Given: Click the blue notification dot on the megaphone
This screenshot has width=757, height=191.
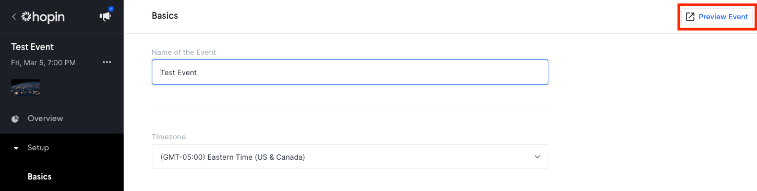Looking at the screenshot, I should point(111,9).
